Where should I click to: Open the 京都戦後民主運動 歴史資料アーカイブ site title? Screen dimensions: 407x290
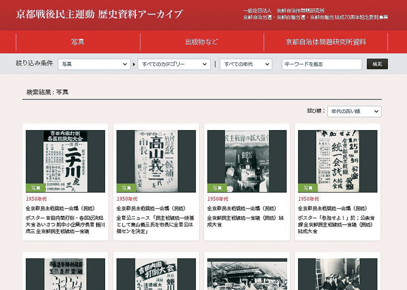(x=99, y=14)
